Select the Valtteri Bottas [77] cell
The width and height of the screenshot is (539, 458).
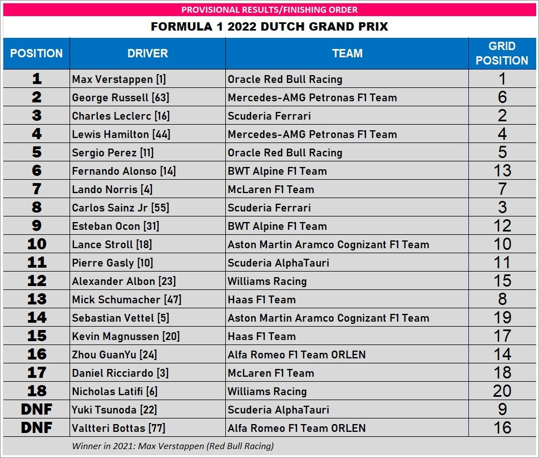tap(147, 428)
